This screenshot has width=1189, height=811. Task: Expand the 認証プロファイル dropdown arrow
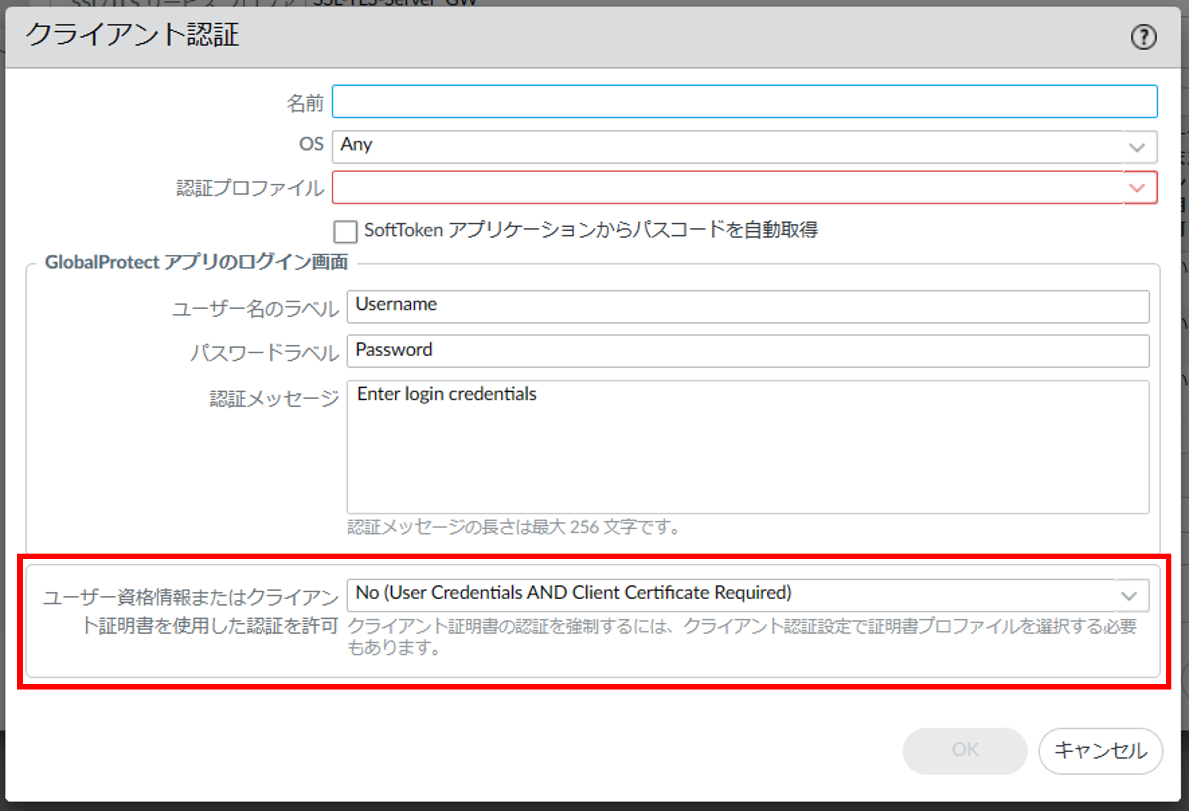[1136, 188]
